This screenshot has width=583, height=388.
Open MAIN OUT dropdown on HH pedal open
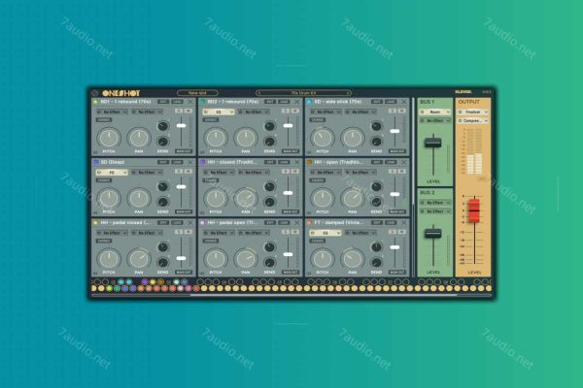tap(291, 273)
